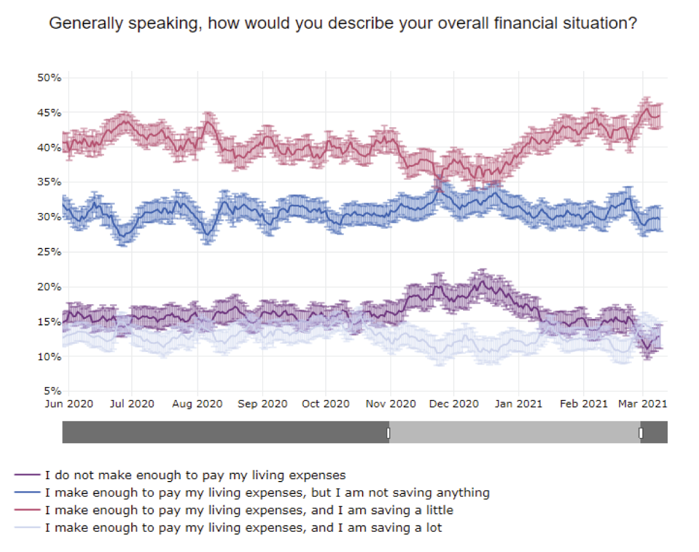
Task: Click the Mar 2021 x-axis label
Action: 643,403
